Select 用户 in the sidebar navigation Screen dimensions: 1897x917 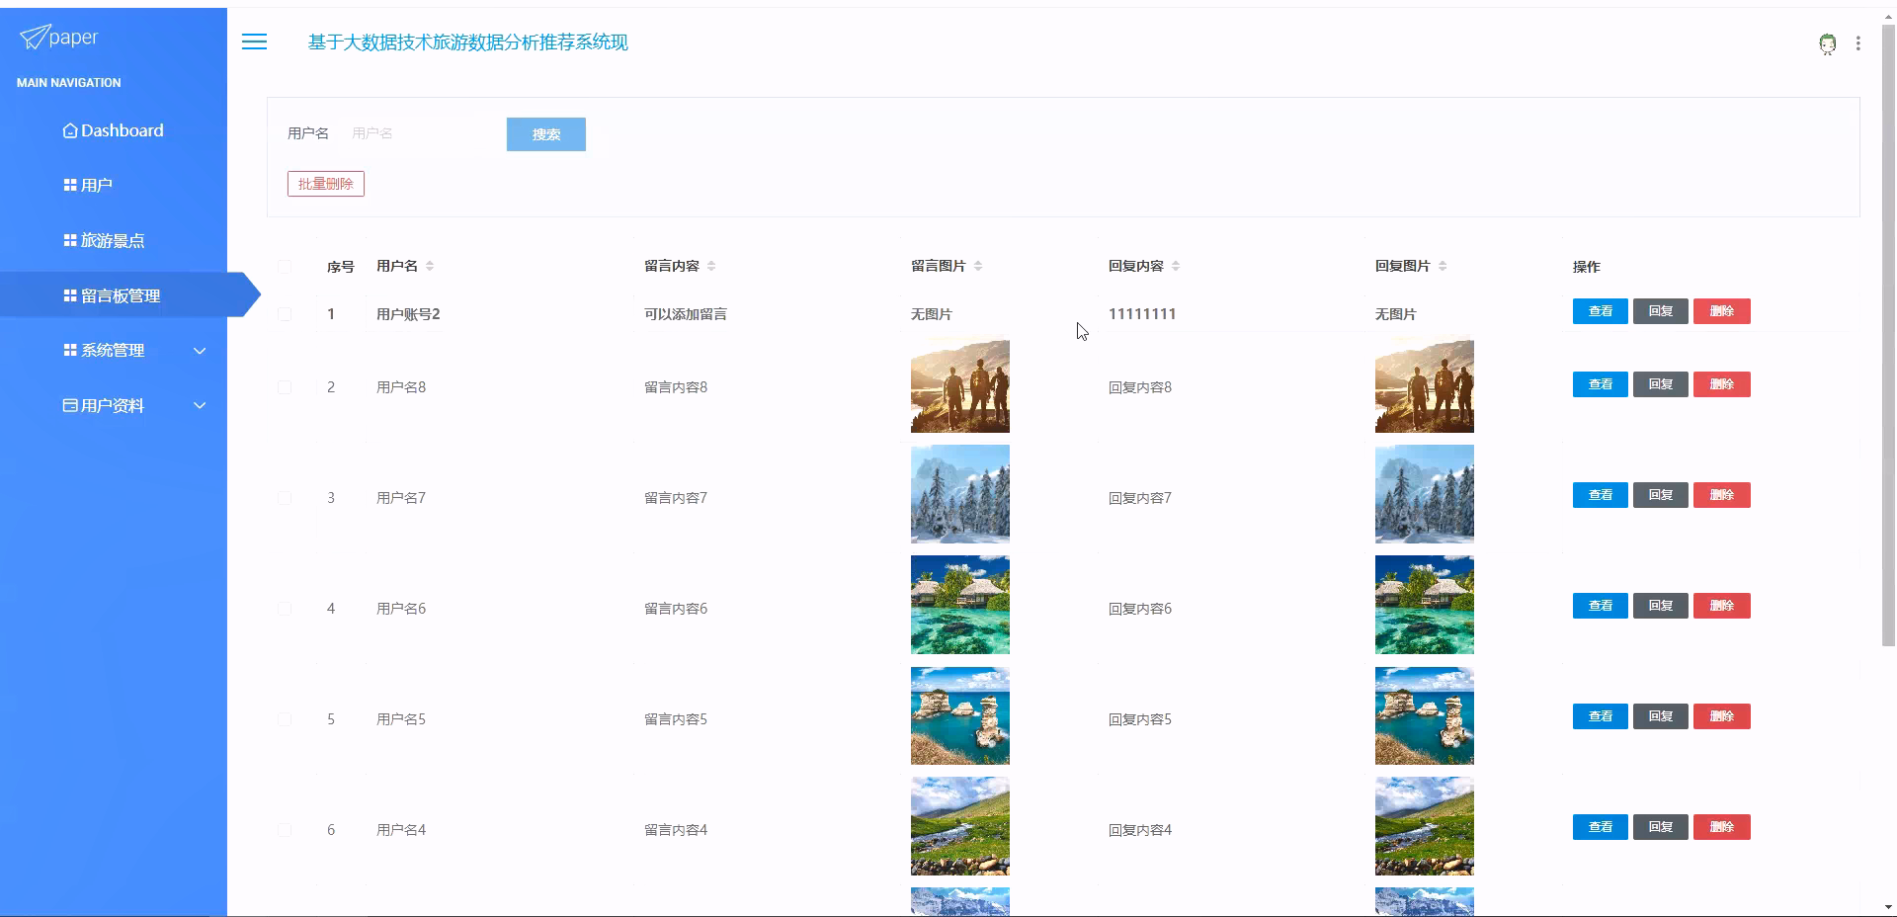click(x=97, y=185)
